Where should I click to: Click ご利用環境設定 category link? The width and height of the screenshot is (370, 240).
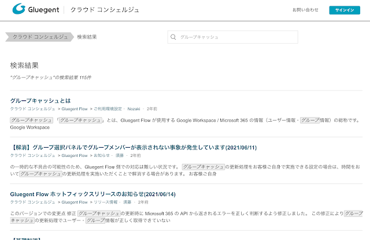tap(108, 109)
